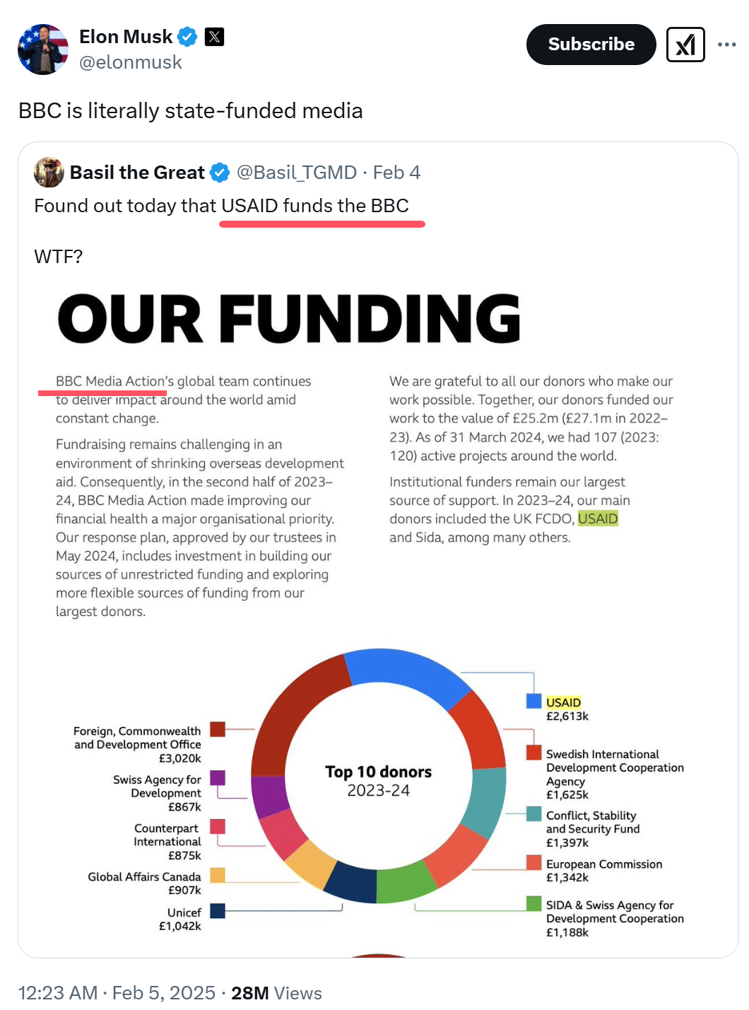Click the 28M Views count
Screen dimensions: 749x1010
(276, 993)
